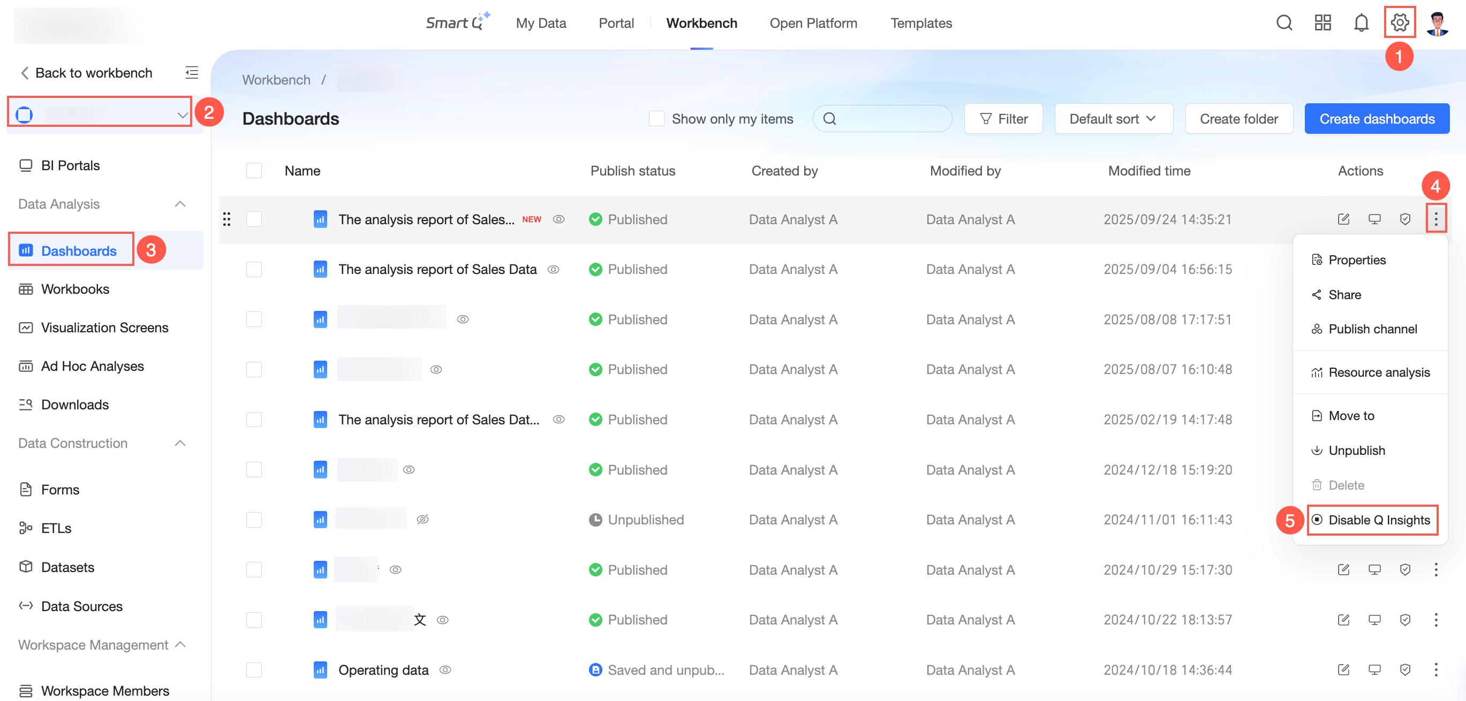The width and height of the screenshot is (1466, 701).
Task: Choose Disable Q Insights menu entry
Action: [1378, 520]
